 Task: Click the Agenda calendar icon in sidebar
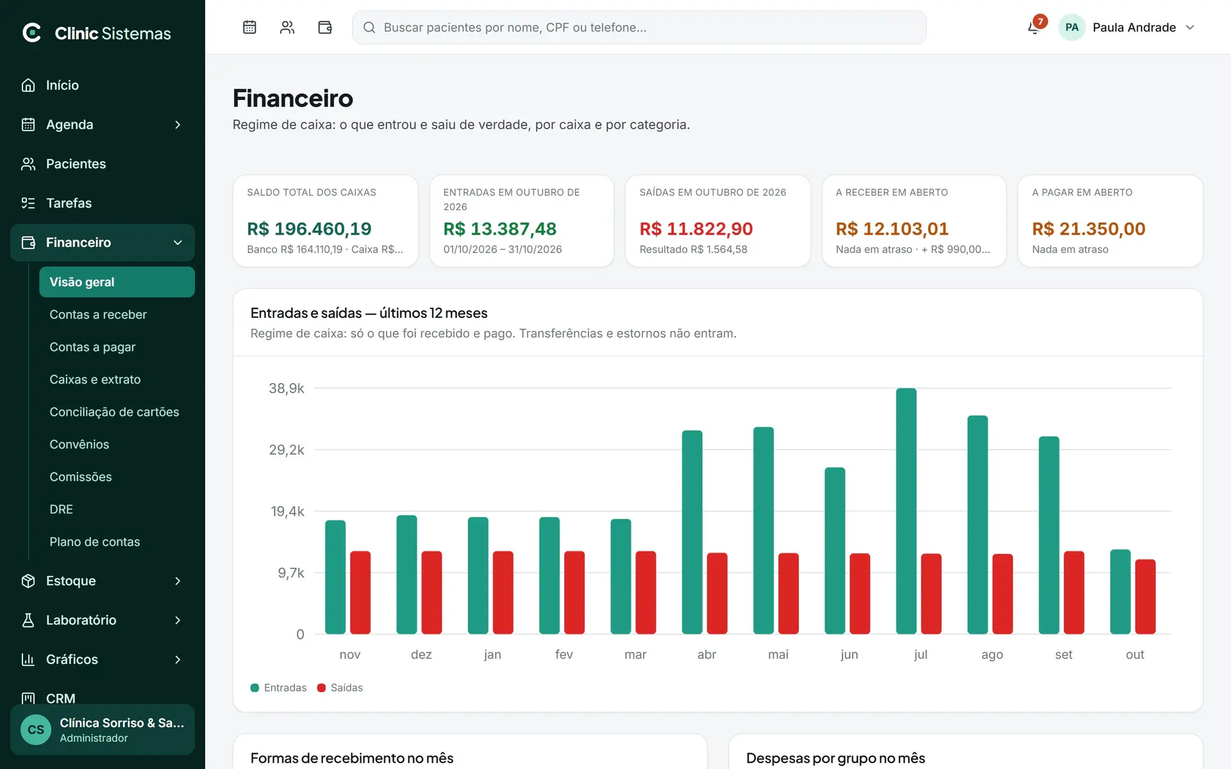tap(28, 124)
